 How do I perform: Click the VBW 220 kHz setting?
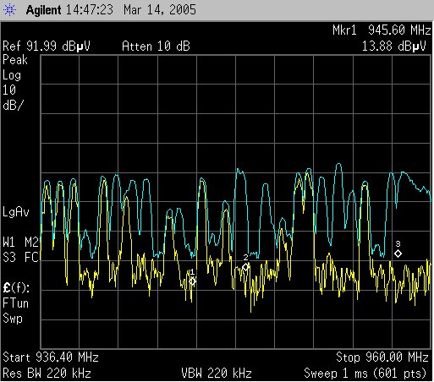pos(217,374)
